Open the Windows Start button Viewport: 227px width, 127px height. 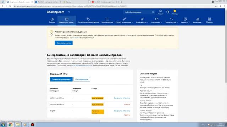(3, 125)
